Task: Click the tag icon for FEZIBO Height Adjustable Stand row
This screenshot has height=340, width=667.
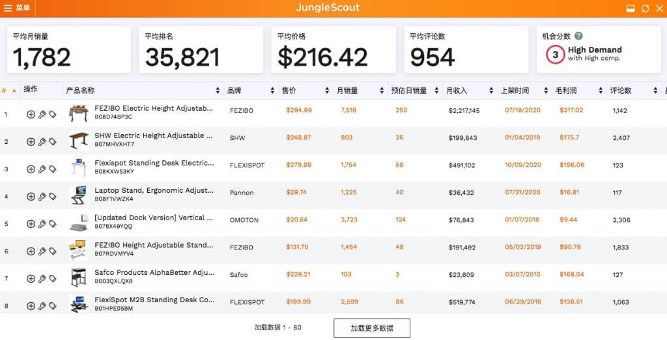Action: click(x=52, y=251)
